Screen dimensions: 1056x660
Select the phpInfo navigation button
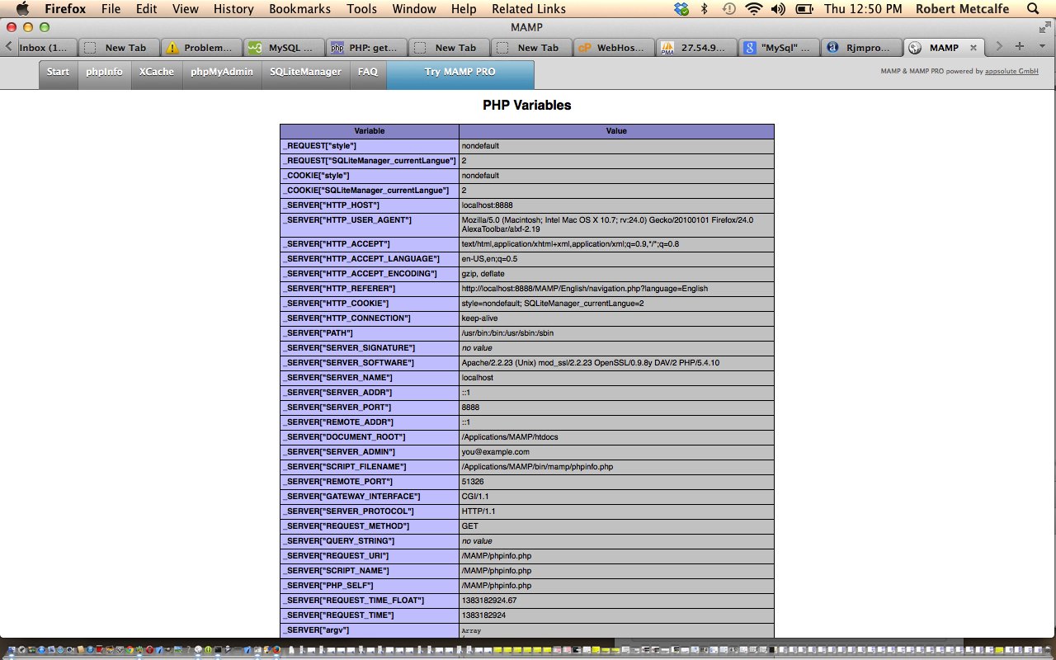tap(104, 73)
